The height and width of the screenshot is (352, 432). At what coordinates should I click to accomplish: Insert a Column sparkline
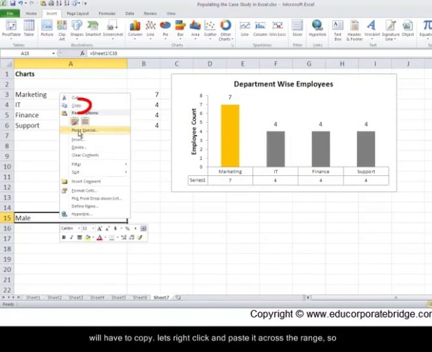click(260, 28)
